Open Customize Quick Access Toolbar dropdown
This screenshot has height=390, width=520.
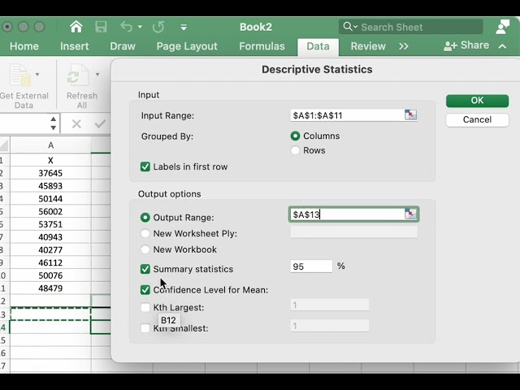184,27
